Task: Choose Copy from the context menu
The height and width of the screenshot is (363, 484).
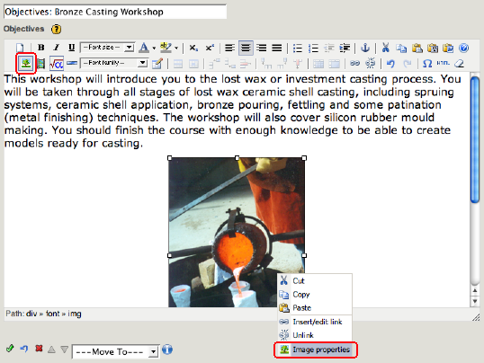Action: (x=315, y=295)
